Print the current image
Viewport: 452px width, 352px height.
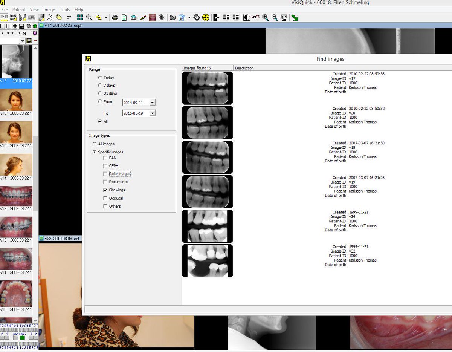tap(115, 17)
